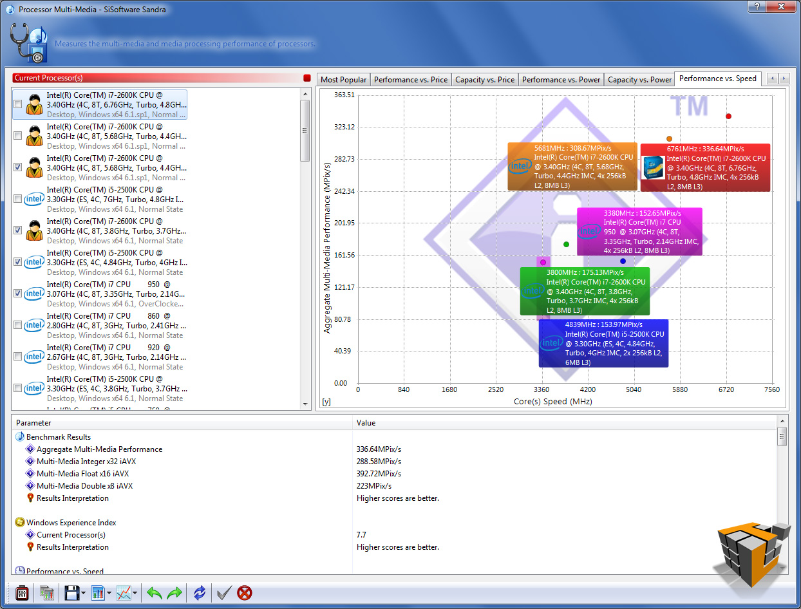
Task: Uncheck the i7-2600K 3.8GHz processor checkbox
Action: click(x=17, y=230)
